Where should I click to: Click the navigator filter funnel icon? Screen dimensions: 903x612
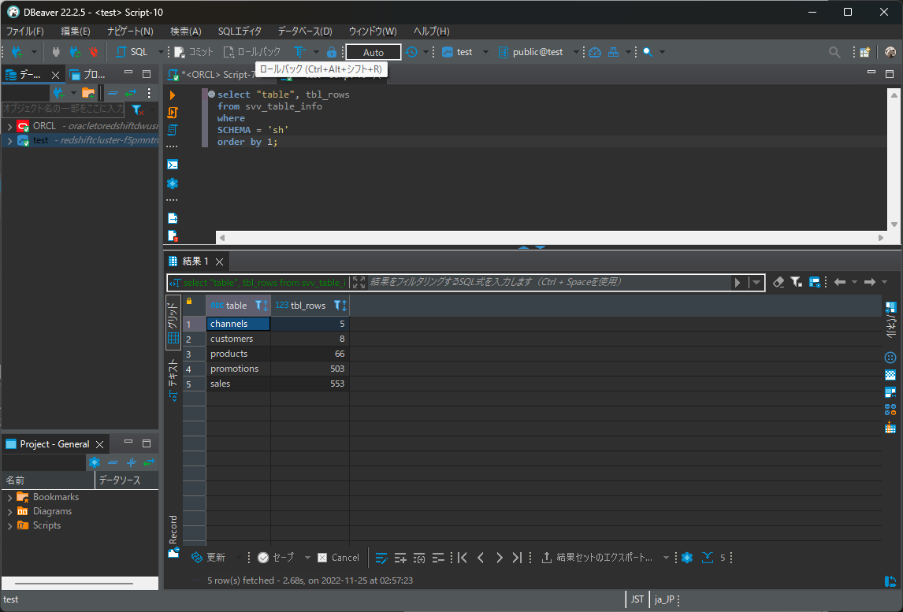(137, 109)
